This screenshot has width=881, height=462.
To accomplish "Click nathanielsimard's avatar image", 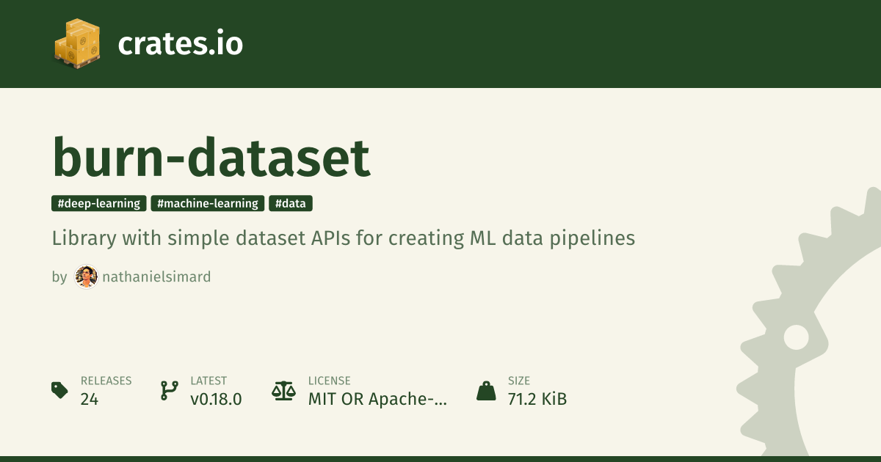I will point(86,277).
